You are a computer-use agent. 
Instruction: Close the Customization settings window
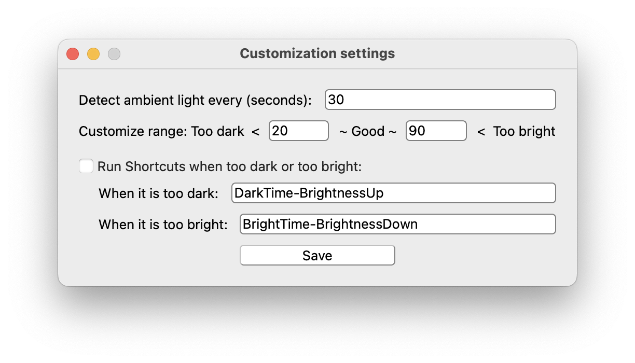tap(73, 54)
